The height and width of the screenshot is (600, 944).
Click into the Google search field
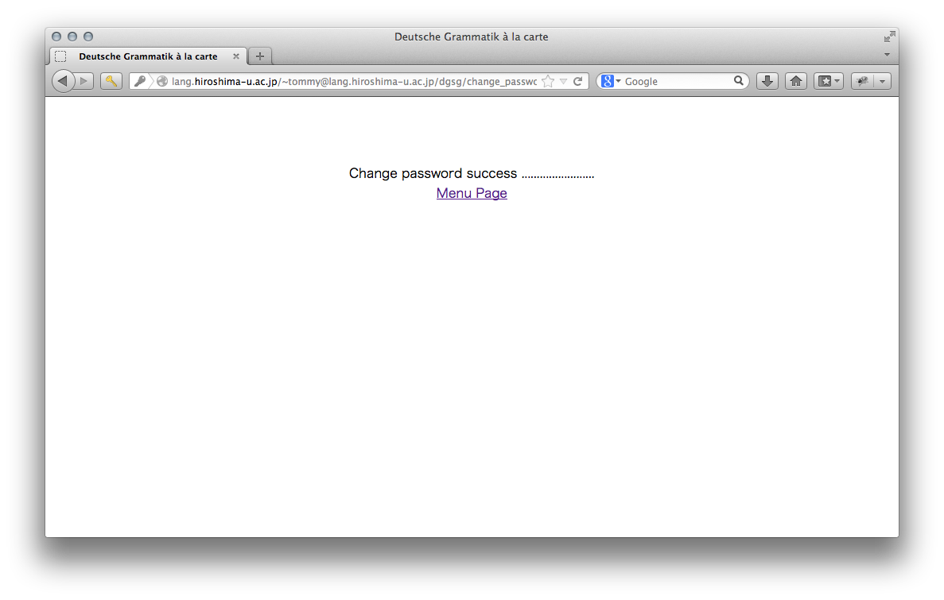pos(676,81)
